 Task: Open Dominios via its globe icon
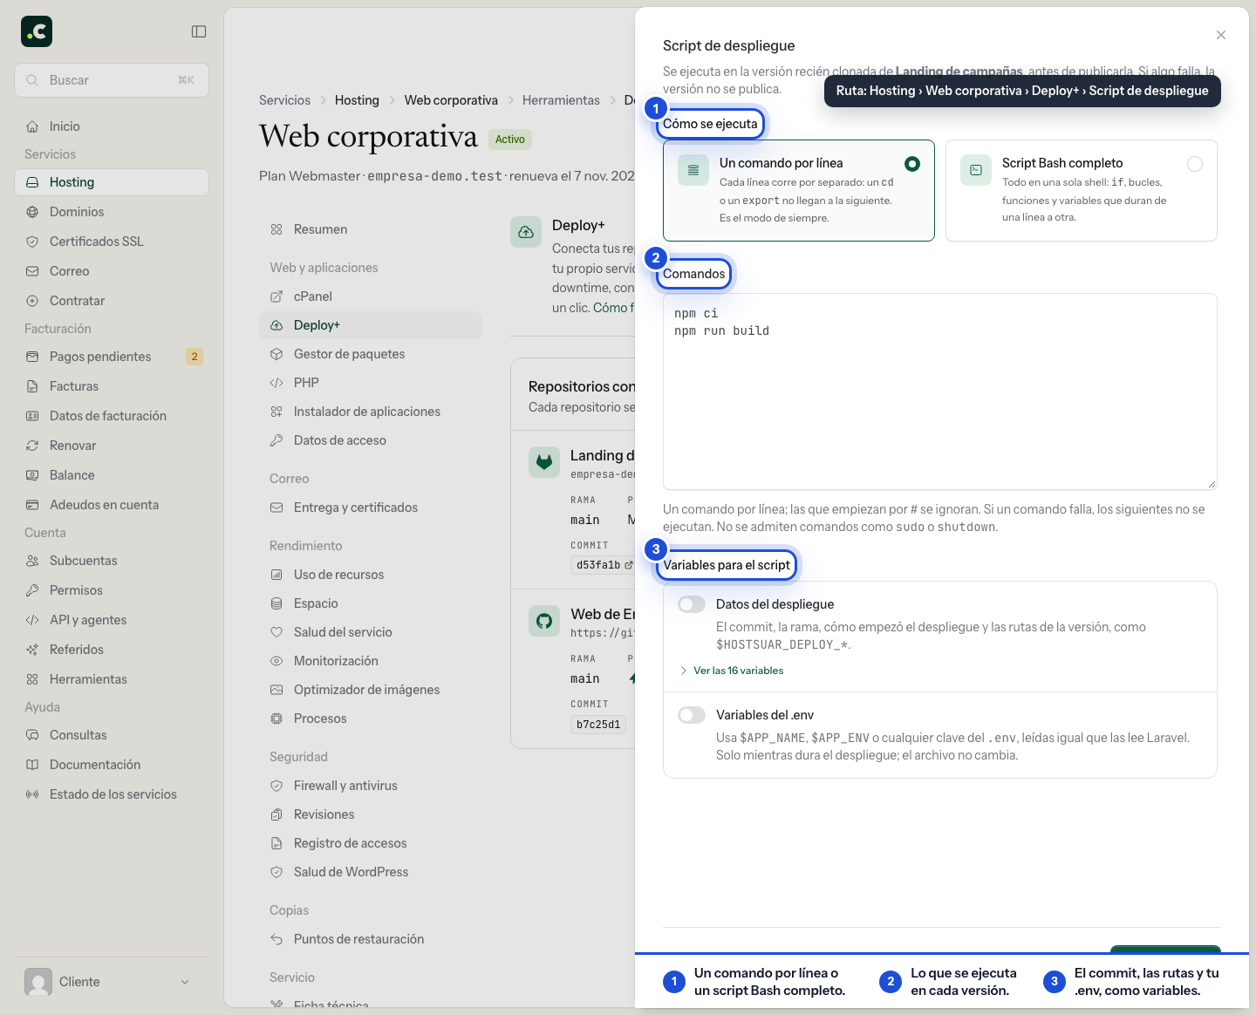click(32, 212)
